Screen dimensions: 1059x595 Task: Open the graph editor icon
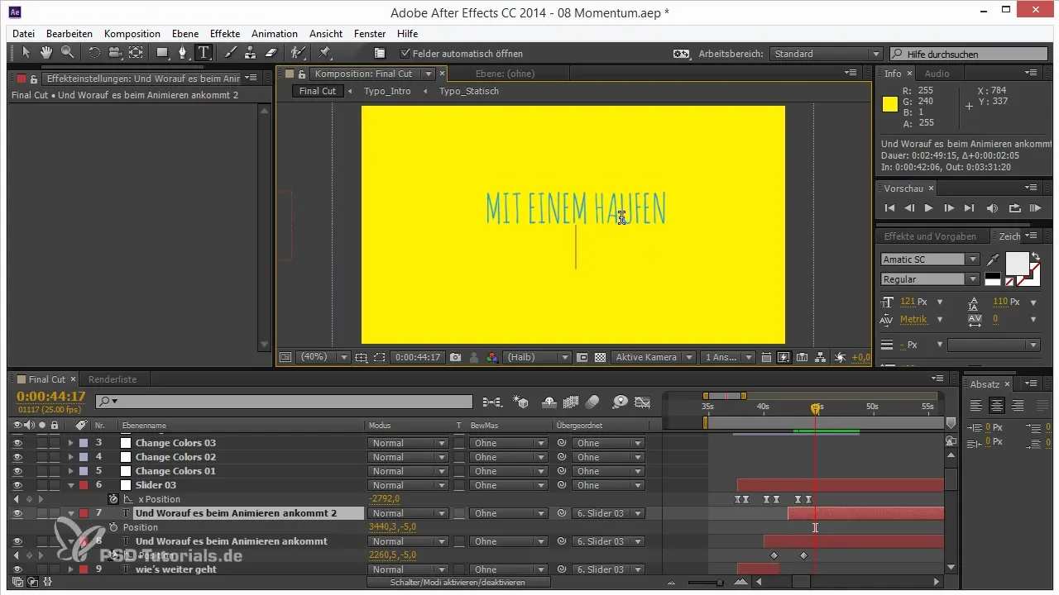[643, 402]
